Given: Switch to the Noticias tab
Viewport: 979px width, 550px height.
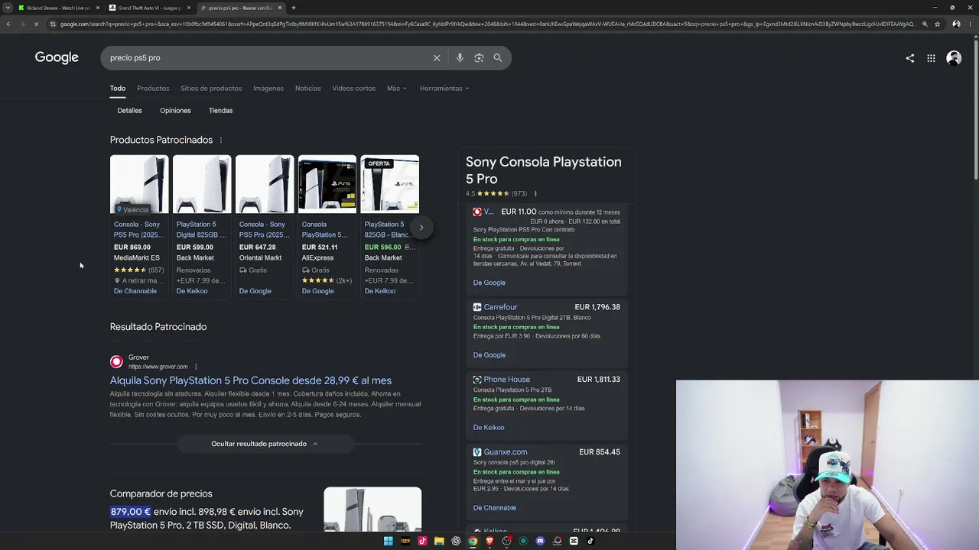Looking at the screenshot, I should point(308,89).
